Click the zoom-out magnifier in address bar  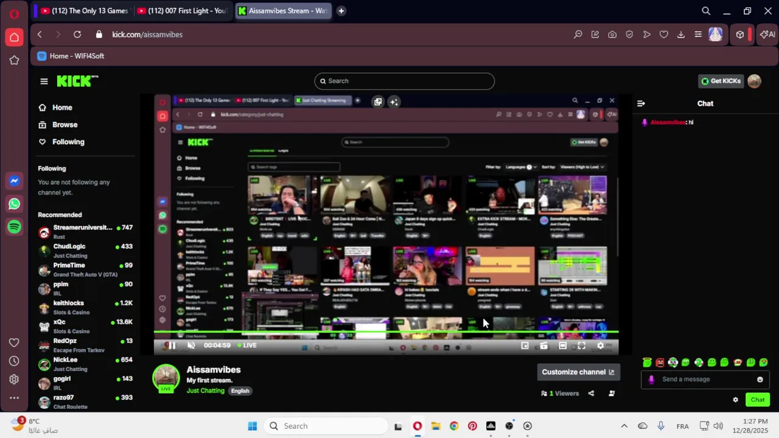(578, 35)
